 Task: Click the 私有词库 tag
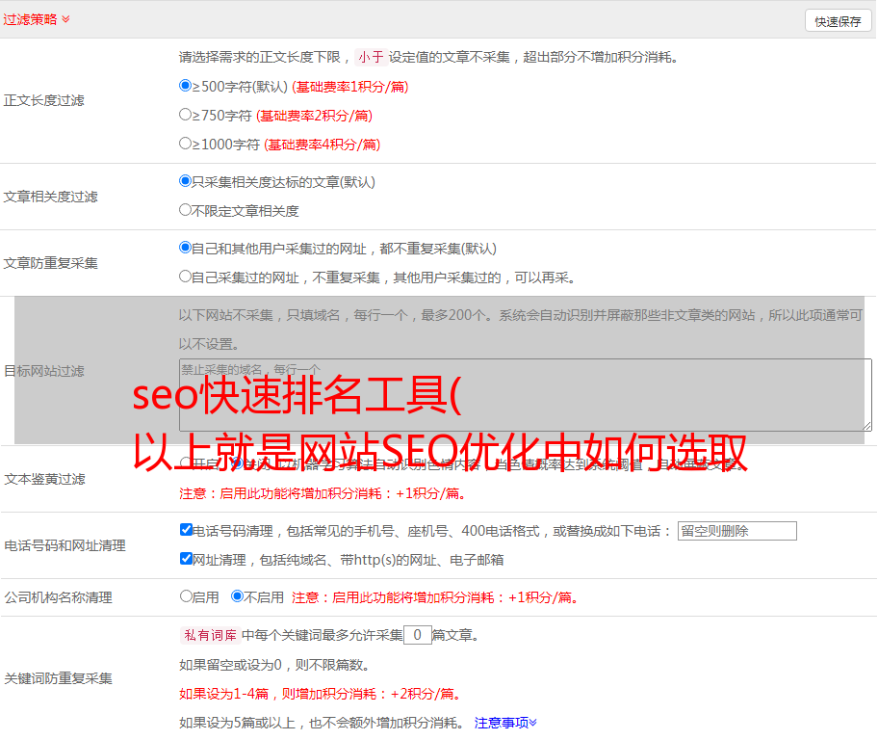click(x=211, y=635)
